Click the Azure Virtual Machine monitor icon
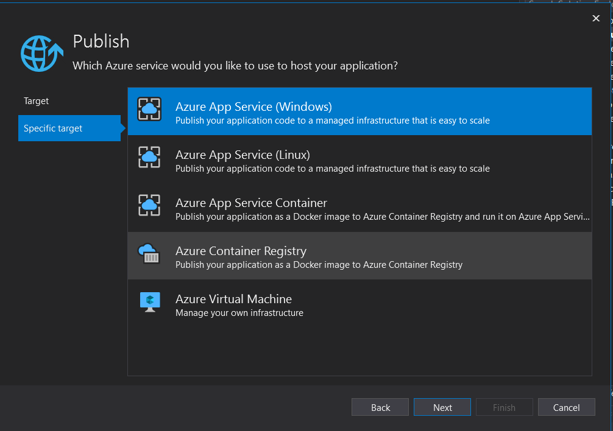Image resolution: width=613 pixels, height=431 pixels. (x=149, y=302)
